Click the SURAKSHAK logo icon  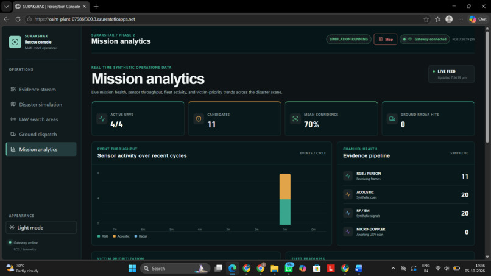15,42
